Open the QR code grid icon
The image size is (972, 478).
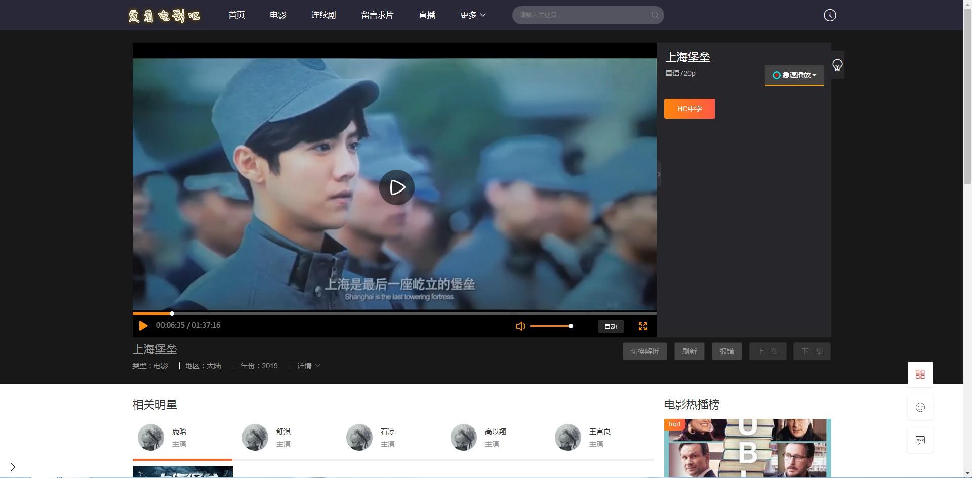[x=920, y=374]
